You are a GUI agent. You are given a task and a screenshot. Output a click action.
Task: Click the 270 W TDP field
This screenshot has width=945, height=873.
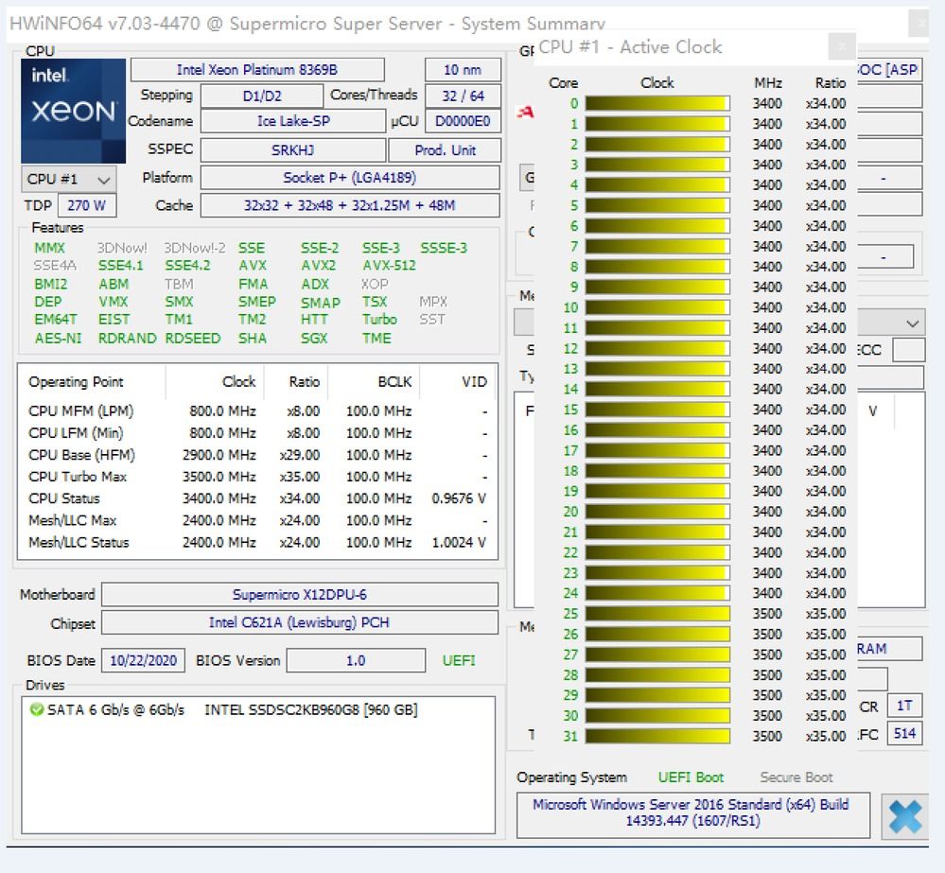coord(87,205)
